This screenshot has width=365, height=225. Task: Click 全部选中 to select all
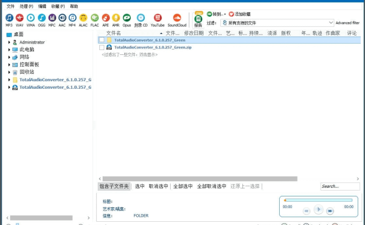click(x=182, y=186)
